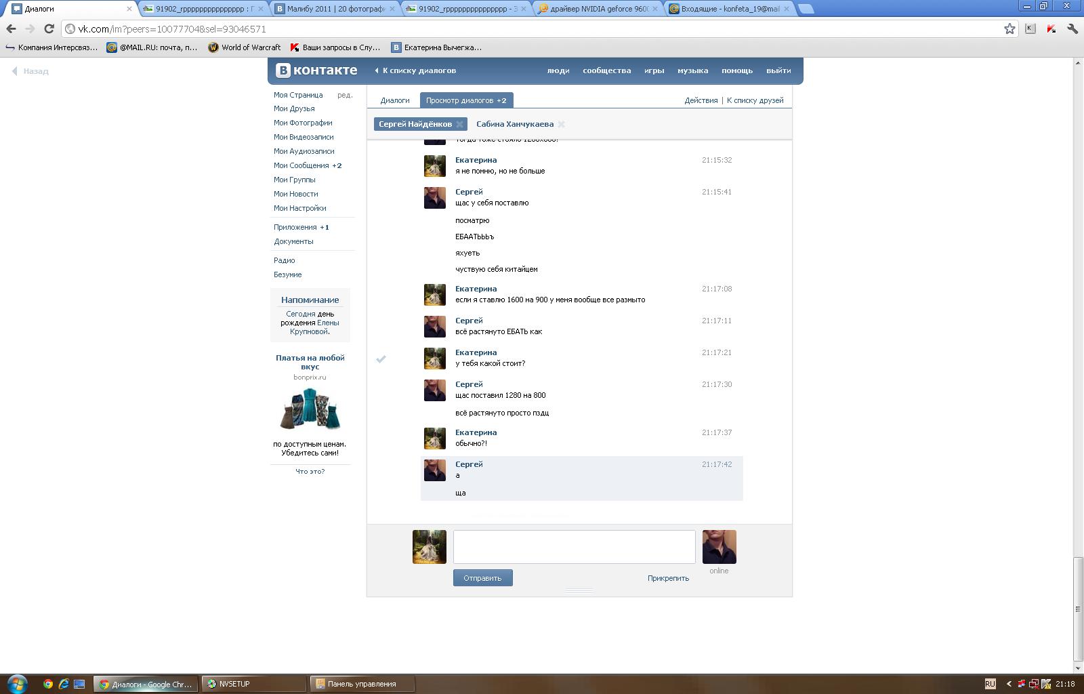Open Мои Фотографии in sidebar
Image resolution: width=1084 pixels, height=694 pixels.
pyautogui.click(x=303, y=123)
